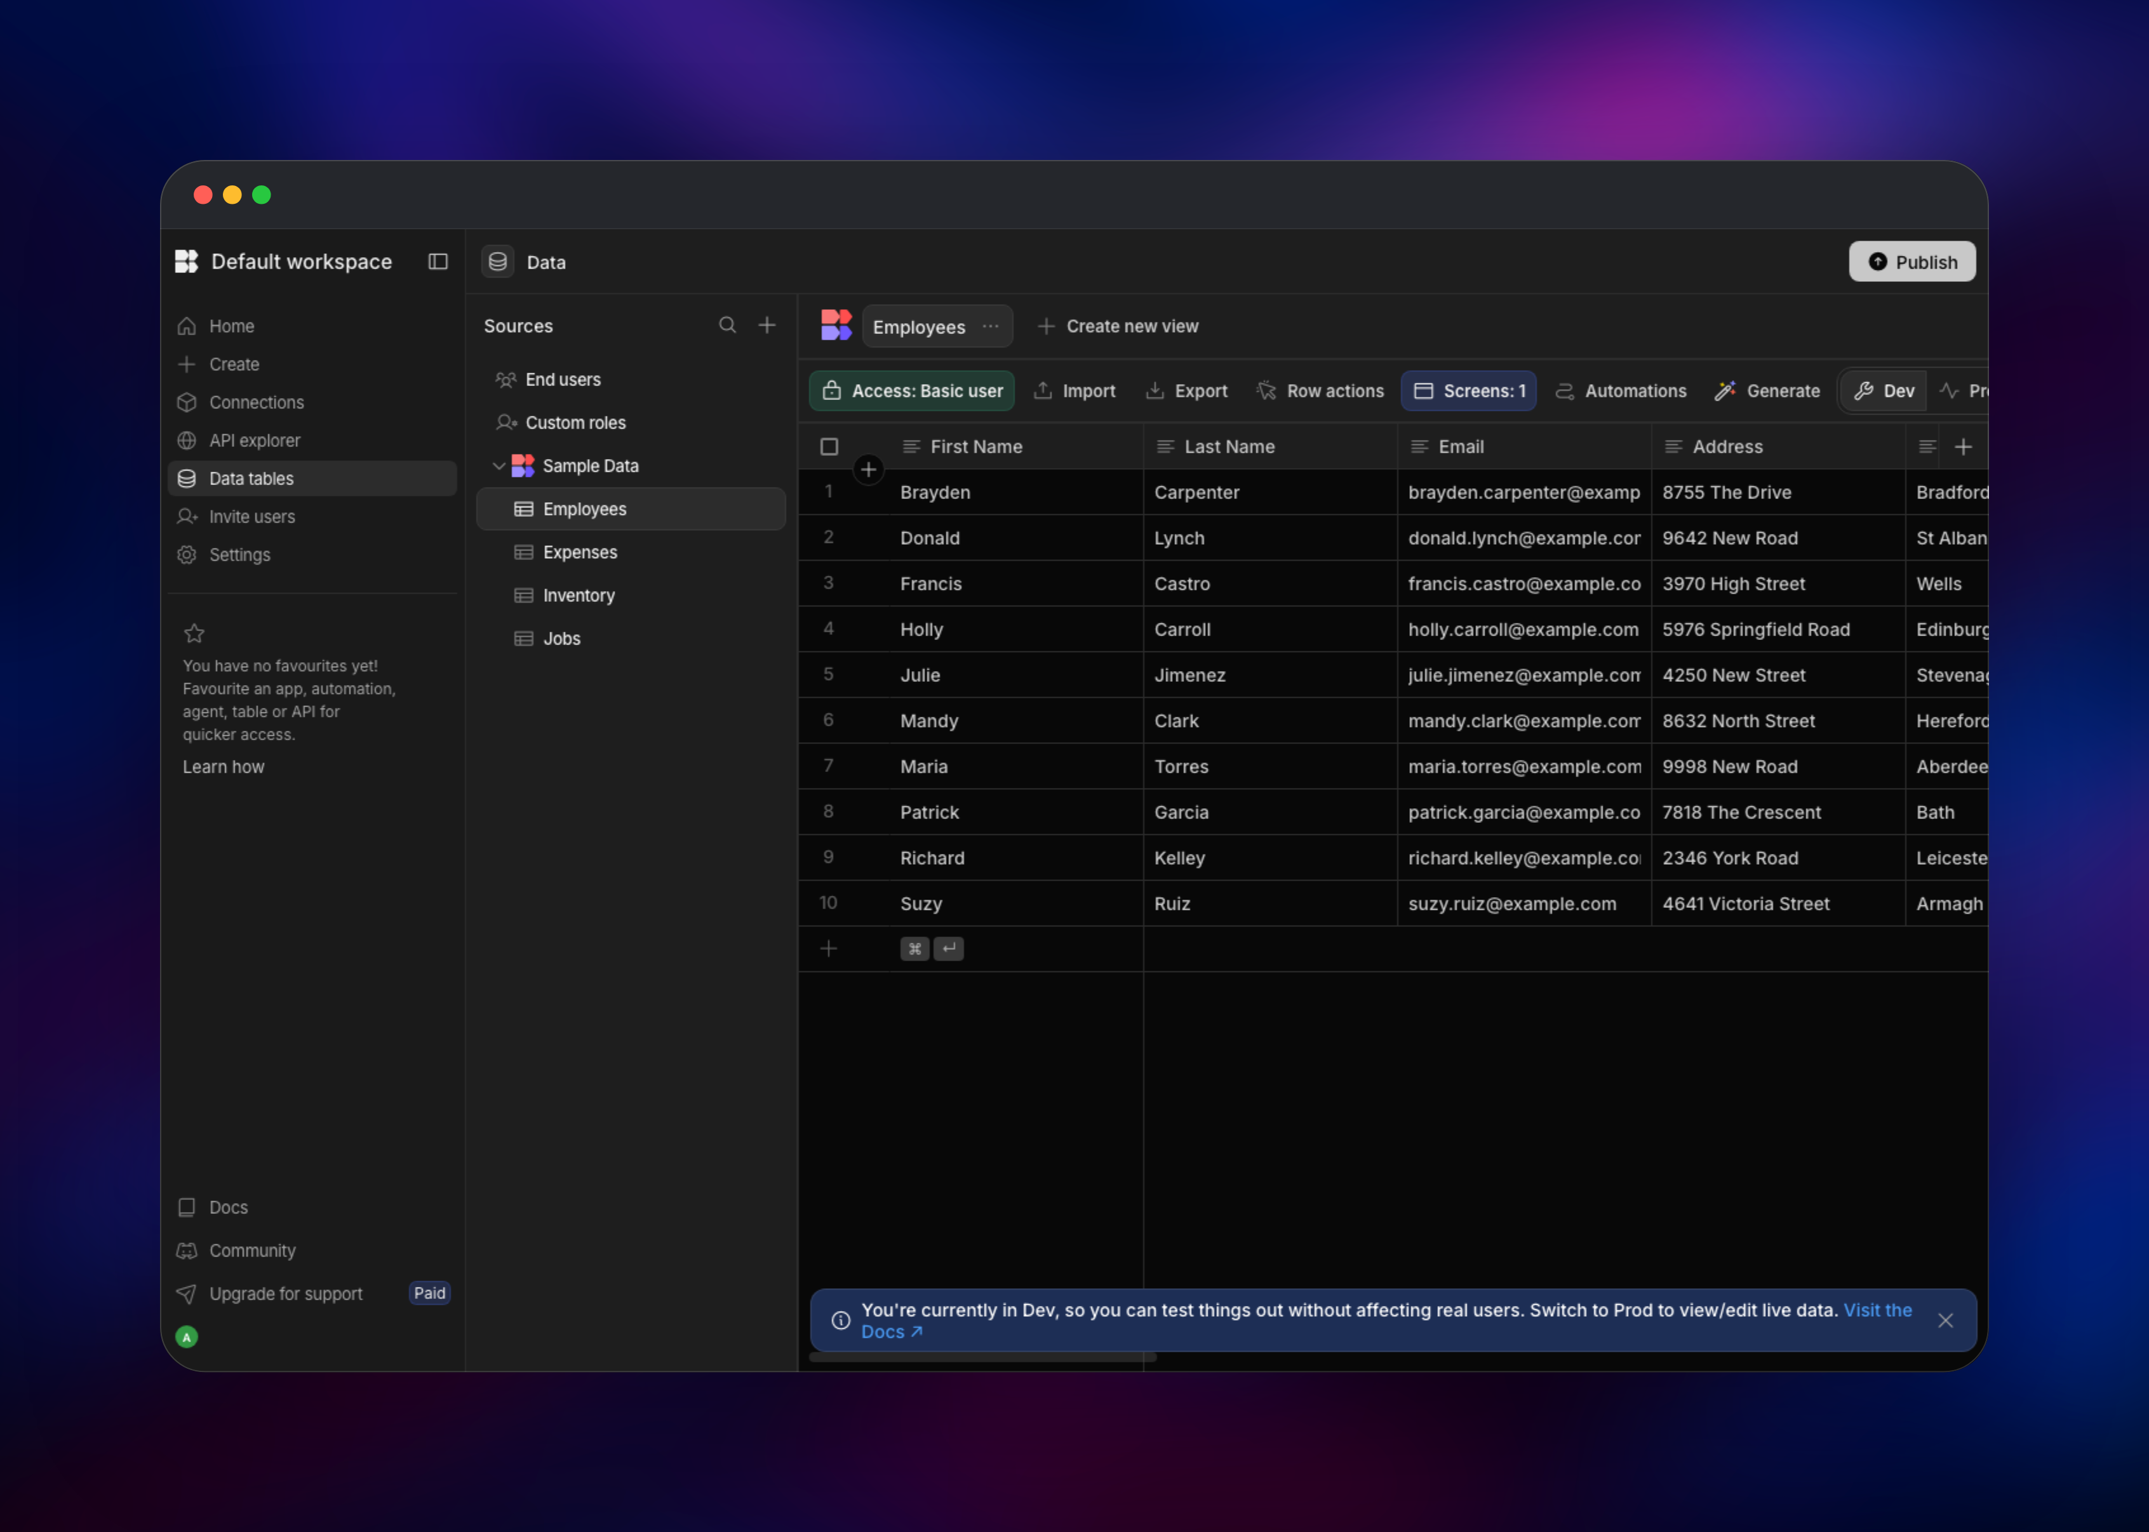Select cell 7818 The Crescent
This screenshot has width=2149, height=1532.
[x=1778, y=813]
